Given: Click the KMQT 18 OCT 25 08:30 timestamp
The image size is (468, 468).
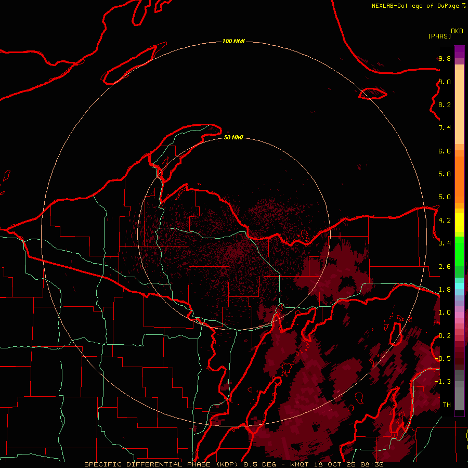Looking at the screenshot, I should 336,464.
